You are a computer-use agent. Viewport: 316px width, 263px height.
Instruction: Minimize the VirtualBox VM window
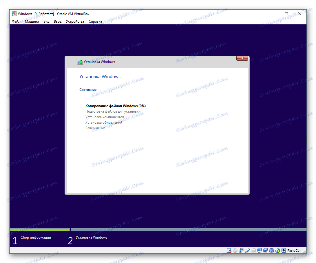coord(273,14)
